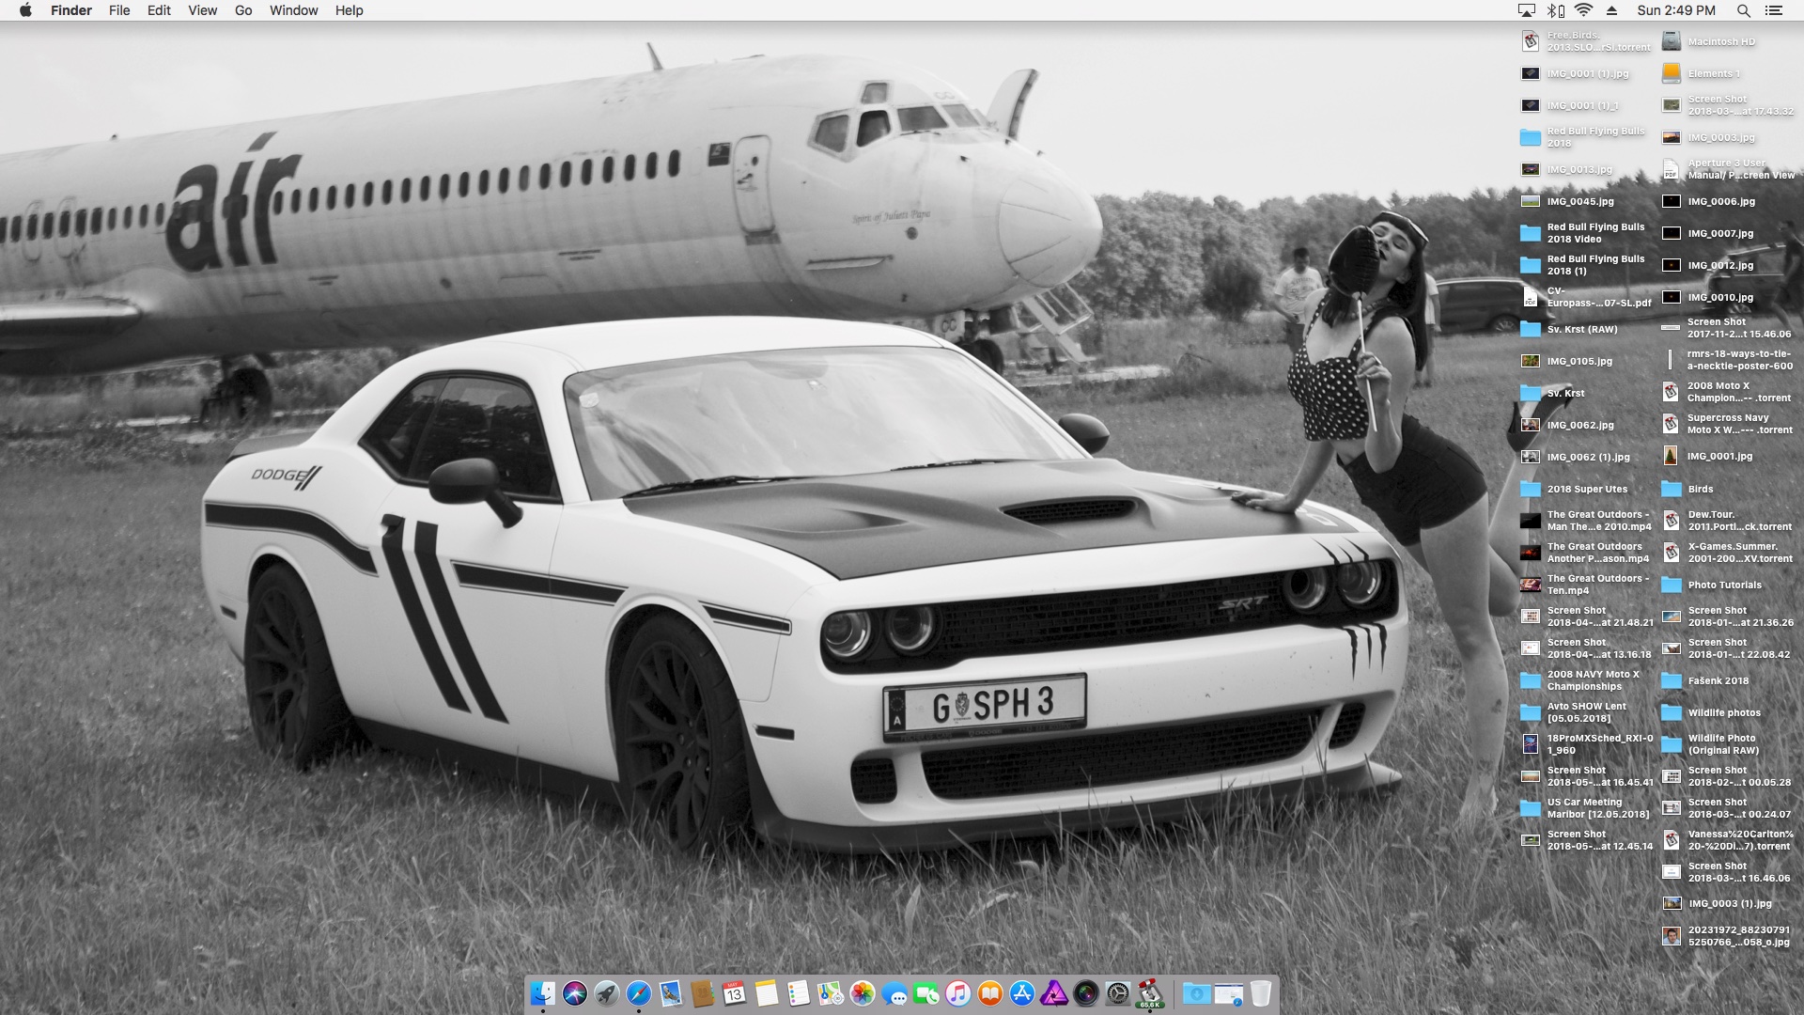Open Calendar icon showing 13
This screenshot has width=1804, height=1015.
pyautogui.click(x=735, y=993)
